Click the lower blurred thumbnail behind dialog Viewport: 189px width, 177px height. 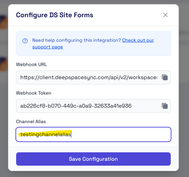(4, 64)
